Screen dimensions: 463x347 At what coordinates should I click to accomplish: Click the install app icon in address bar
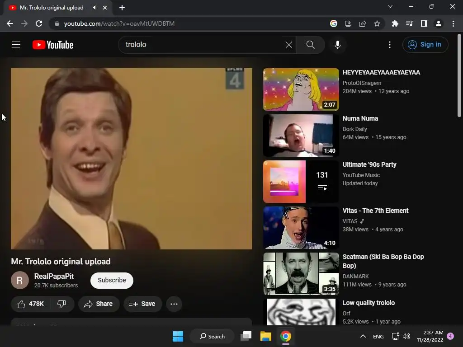(348, 23)
